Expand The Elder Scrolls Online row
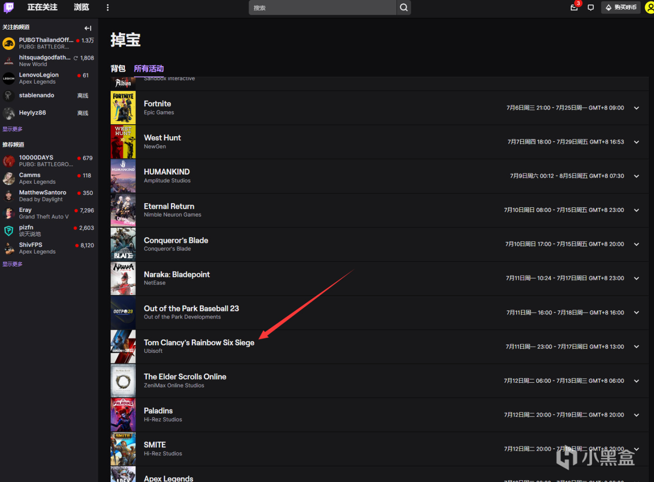654x482 pixels. click(x=636, y=381)
